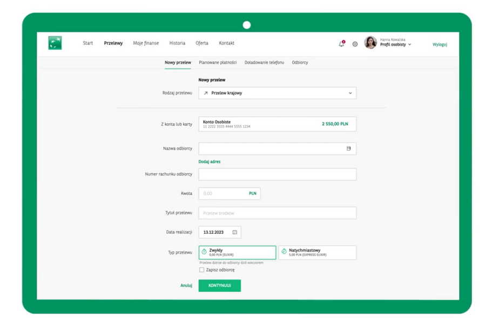Click the clock icon on Zwykły option

204,252
